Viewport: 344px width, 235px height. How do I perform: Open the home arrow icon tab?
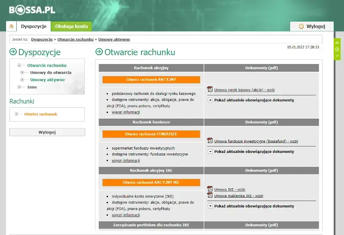pyautogui.click(x=12, y=26)
